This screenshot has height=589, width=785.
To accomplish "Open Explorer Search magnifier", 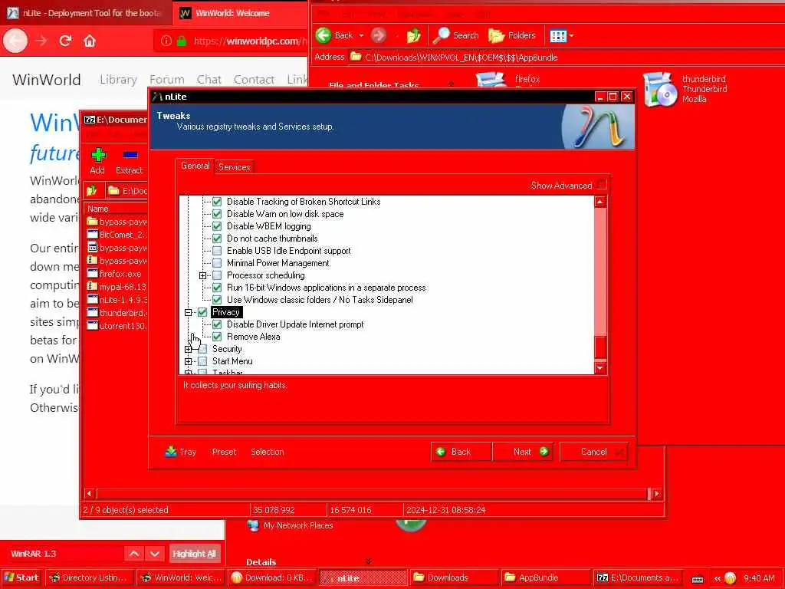I will 441,35.
